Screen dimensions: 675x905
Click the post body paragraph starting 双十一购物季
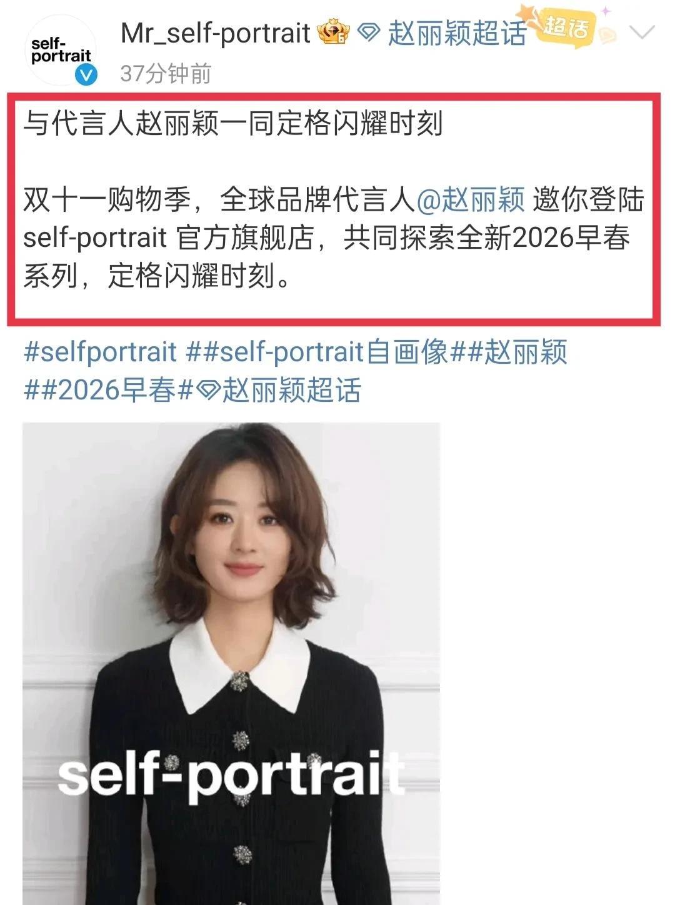pyautogui.click(x=333, y=237)
